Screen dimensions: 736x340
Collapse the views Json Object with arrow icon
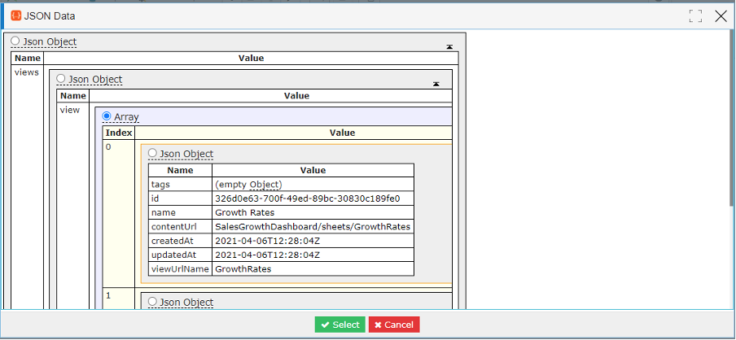click(x=436, y=84)
